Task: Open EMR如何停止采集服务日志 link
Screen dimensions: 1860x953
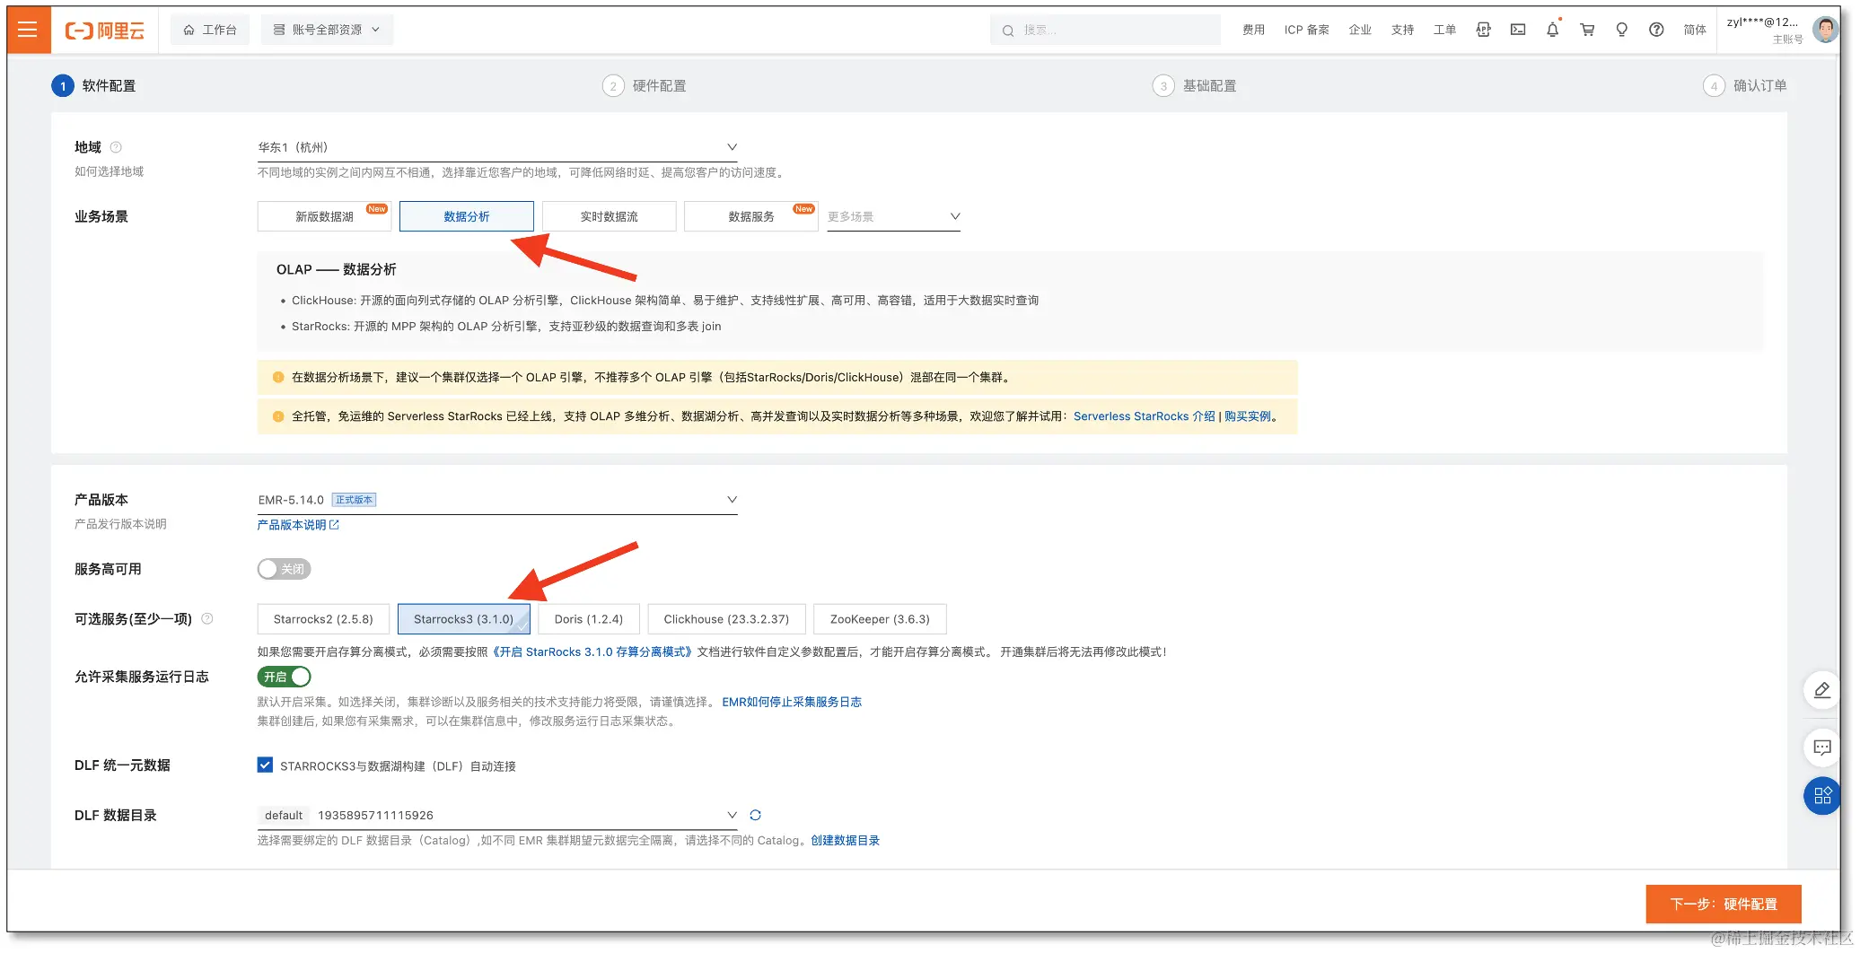Action: 792,702
